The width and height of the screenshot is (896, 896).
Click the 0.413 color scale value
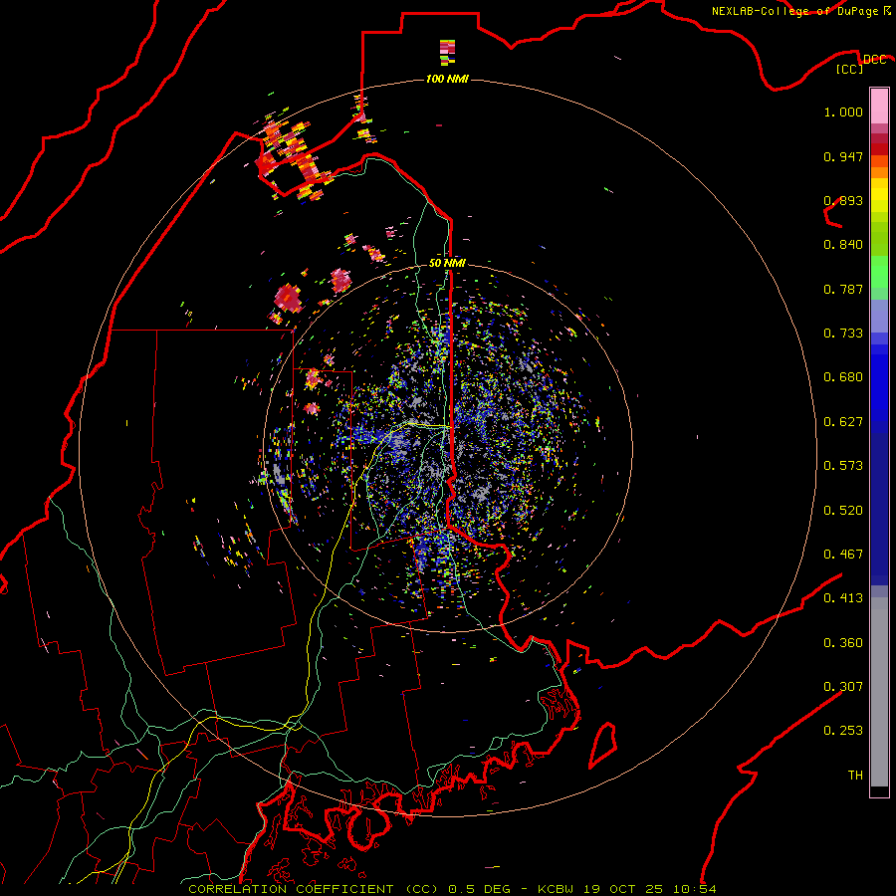(x=843, y=598)
